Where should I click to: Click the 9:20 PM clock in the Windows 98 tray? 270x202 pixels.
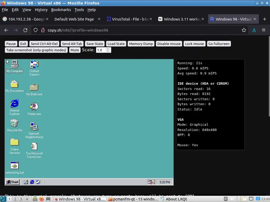(x=165, y=182)
